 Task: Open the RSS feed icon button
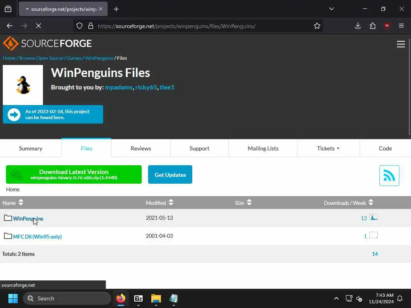tap(389, 176)
